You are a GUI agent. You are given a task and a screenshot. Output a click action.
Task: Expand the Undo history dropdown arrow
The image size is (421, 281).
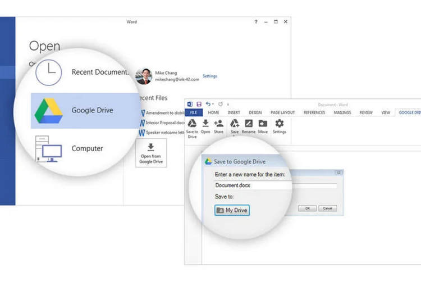pos(213,105)
